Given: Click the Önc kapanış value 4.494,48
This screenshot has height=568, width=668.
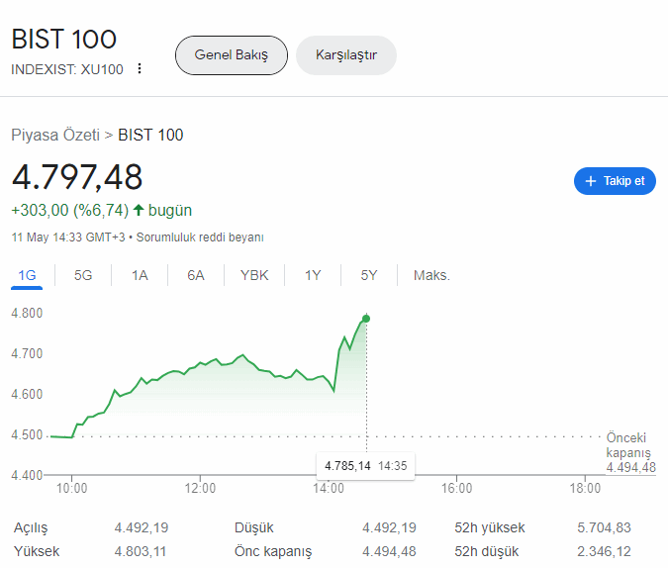Looking at the screenshot, I should 389,552.
